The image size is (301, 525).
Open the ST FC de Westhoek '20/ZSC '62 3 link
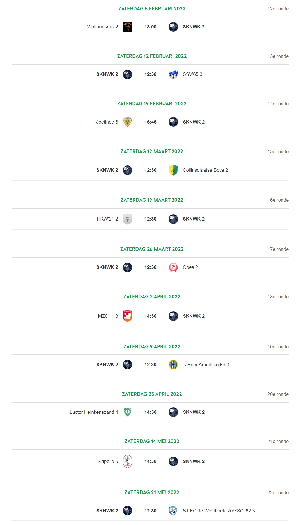click(219, 511)
